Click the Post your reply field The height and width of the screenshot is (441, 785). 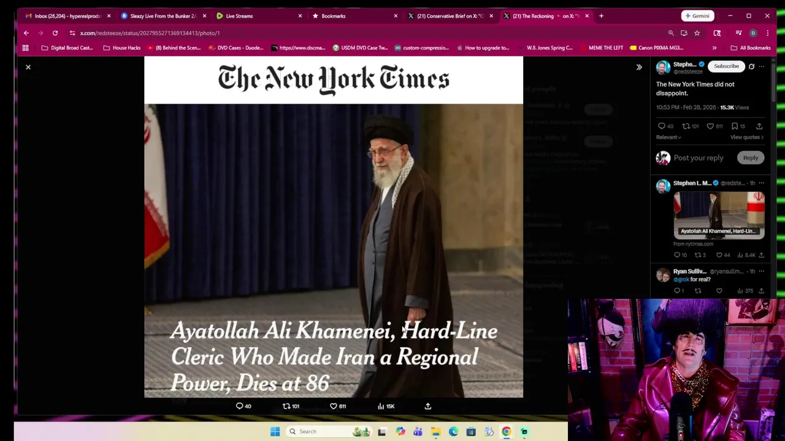pyautogui.click(x=699, y=158)
